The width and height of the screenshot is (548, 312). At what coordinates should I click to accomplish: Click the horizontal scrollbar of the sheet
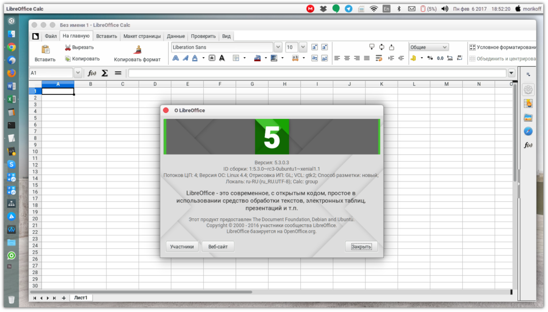141,292
